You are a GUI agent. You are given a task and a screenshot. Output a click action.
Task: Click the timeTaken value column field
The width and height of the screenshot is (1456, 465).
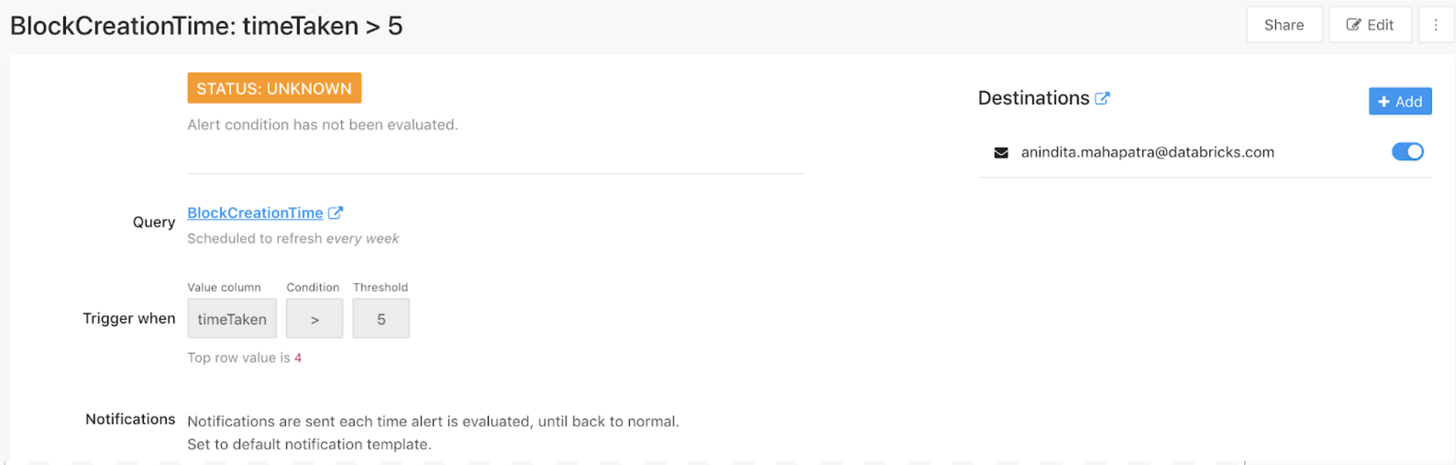coord(232,318)
